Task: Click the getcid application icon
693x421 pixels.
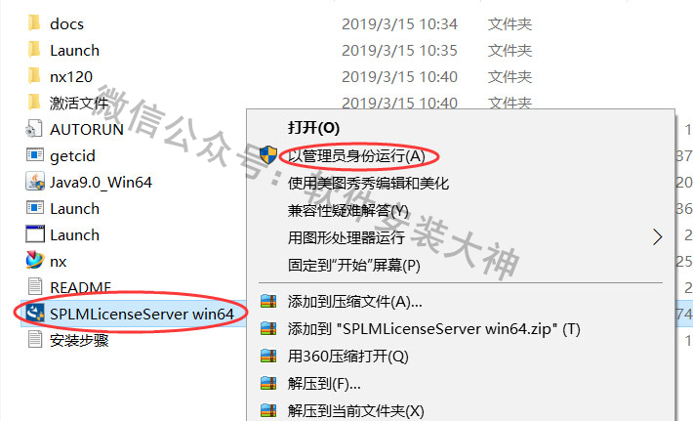Action: point(35,154)
